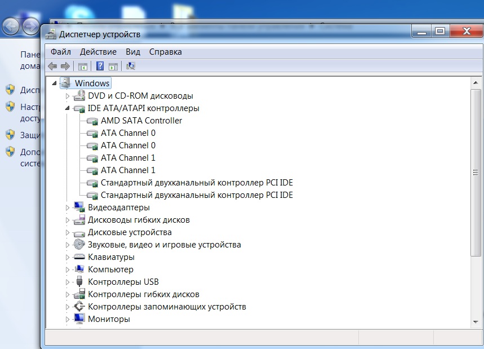The height and width of the screenshot is (349, 484).
Task: Click the Back button in the background Control Panel window
Action: [x=11, y=26]
